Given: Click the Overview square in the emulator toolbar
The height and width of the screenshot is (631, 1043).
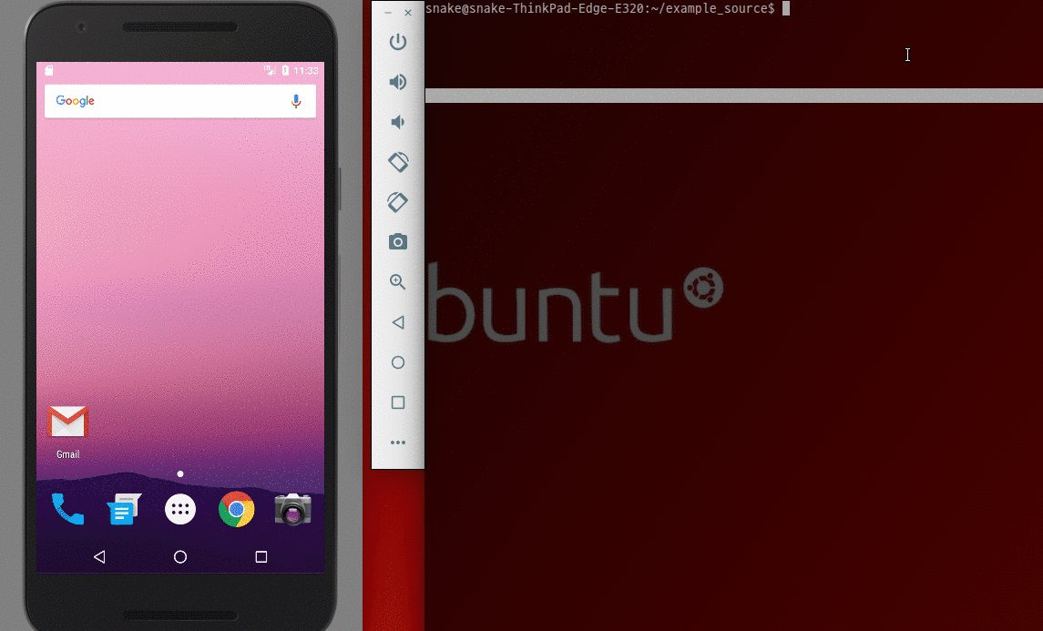Looking at the screenshot, I should pyautogui.click(x=398, y=402).
